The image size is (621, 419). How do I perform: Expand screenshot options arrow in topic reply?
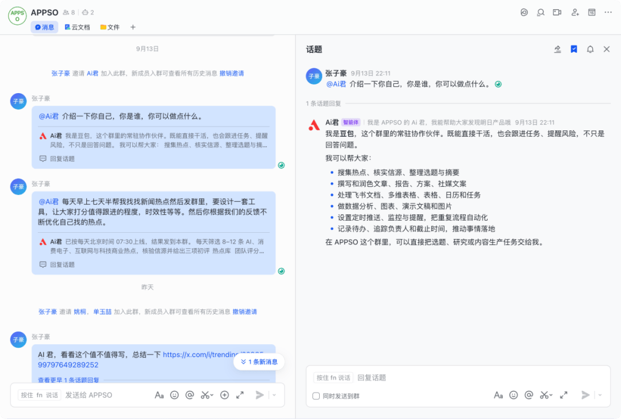tap(551, 395)
